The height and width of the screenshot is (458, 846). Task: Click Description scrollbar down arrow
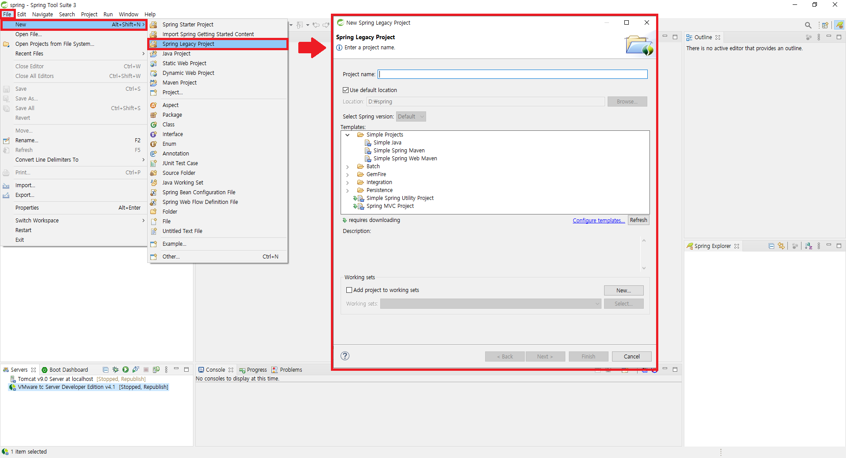click(x=644, y=268)
